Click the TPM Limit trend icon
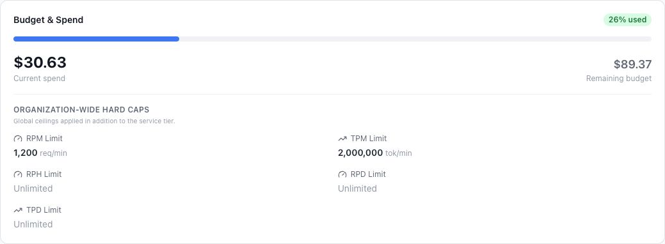 pos(342,139)
